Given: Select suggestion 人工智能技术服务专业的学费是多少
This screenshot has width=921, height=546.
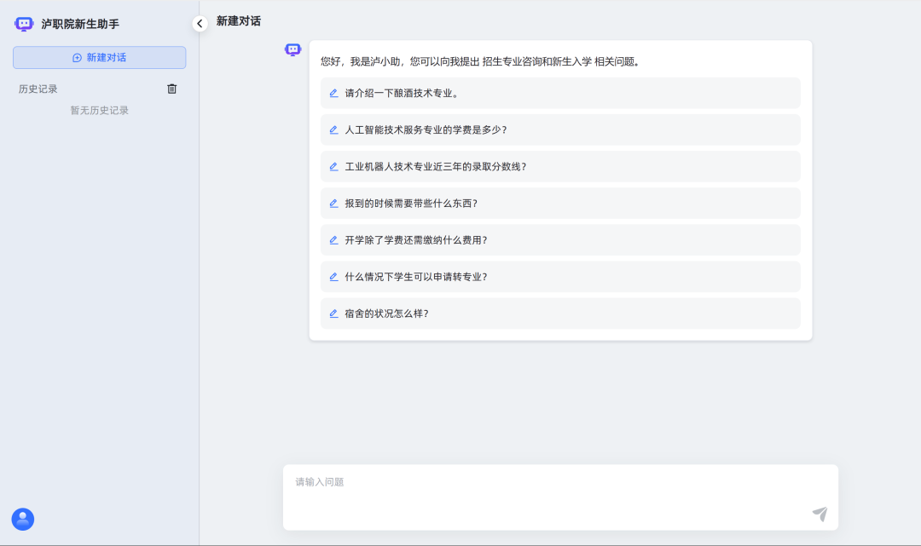Looking at the screenshot, I should click(426, 129).
